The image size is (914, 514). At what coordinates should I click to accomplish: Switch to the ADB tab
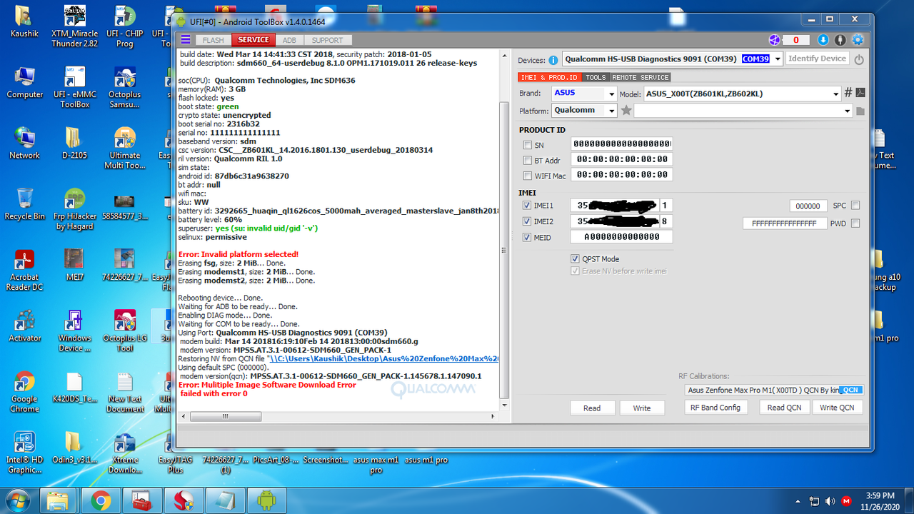289,40
